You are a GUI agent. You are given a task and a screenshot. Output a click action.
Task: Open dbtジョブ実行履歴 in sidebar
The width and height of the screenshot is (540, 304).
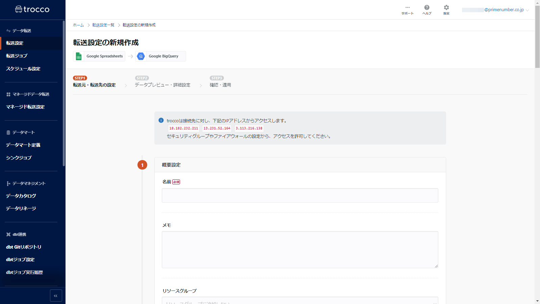tap(24, 272)
